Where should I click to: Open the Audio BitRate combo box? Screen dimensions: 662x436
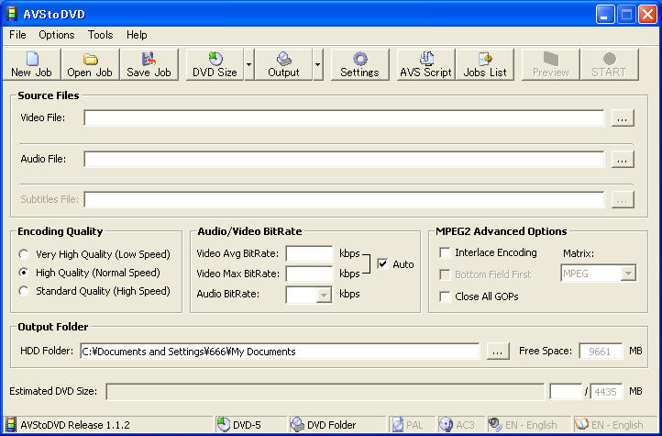pos(324,296)
